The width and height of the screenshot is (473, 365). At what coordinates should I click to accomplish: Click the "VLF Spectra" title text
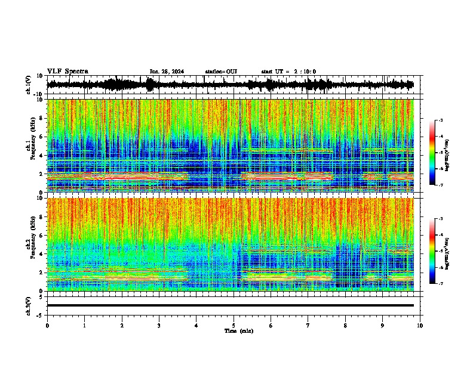67,72
